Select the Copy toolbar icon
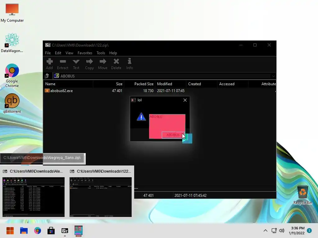The width and height of the screenshot is (318, 238). point(89,64)
